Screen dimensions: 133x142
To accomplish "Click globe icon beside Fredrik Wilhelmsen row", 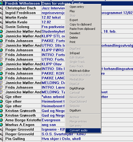I will 2,3.
